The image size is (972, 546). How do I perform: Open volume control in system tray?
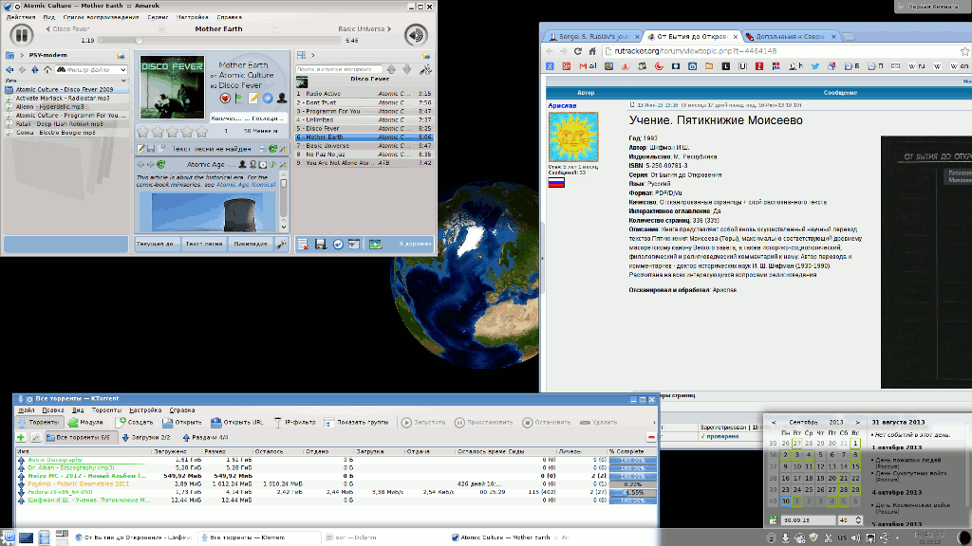(x=856, y=538)
